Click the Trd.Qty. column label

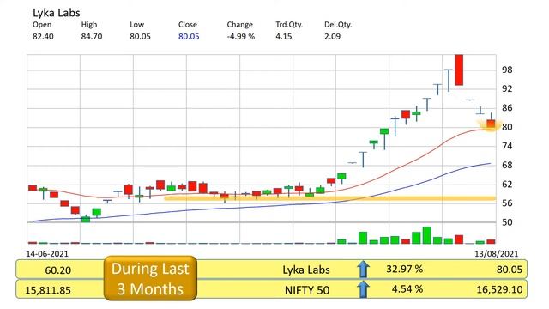(x=289, y=25)
